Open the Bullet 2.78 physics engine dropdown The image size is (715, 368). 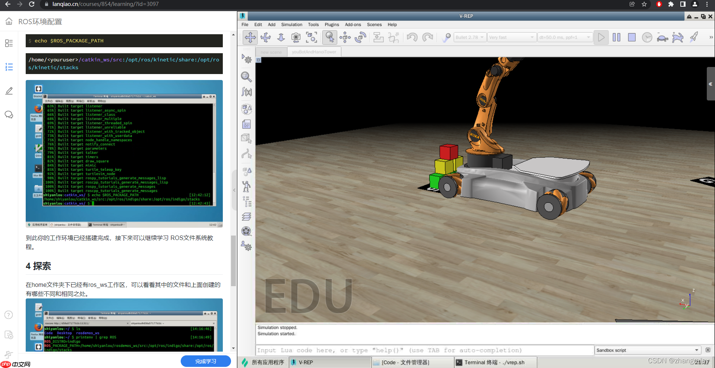(x=469, y=37)
